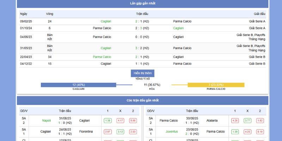
Task: Click 'Bán Kết' round in the 31/05/23 row
Action: point(50,48)
